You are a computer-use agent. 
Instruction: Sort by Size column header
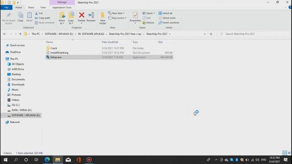pyautogui.click(x=161, y=42)
